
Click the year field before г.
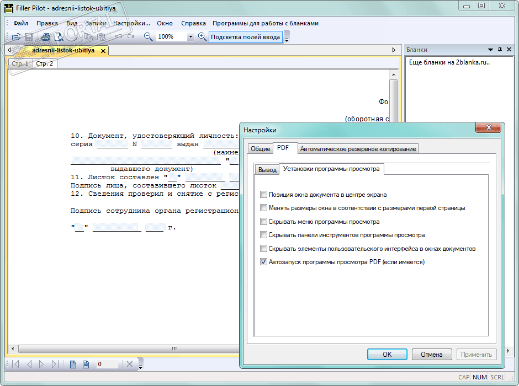point(154,227)
